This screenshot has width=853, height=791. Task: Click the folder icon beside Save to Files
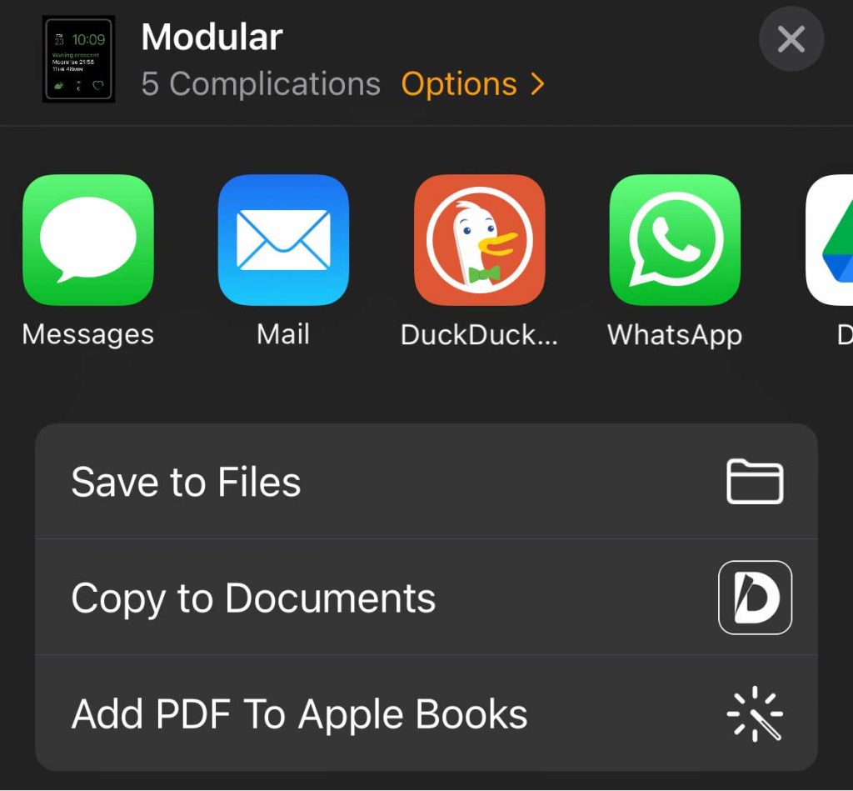tap(755, 482)
